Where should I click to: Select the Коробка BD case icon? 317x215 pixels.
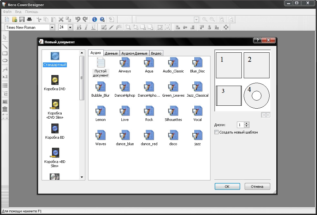55,129
